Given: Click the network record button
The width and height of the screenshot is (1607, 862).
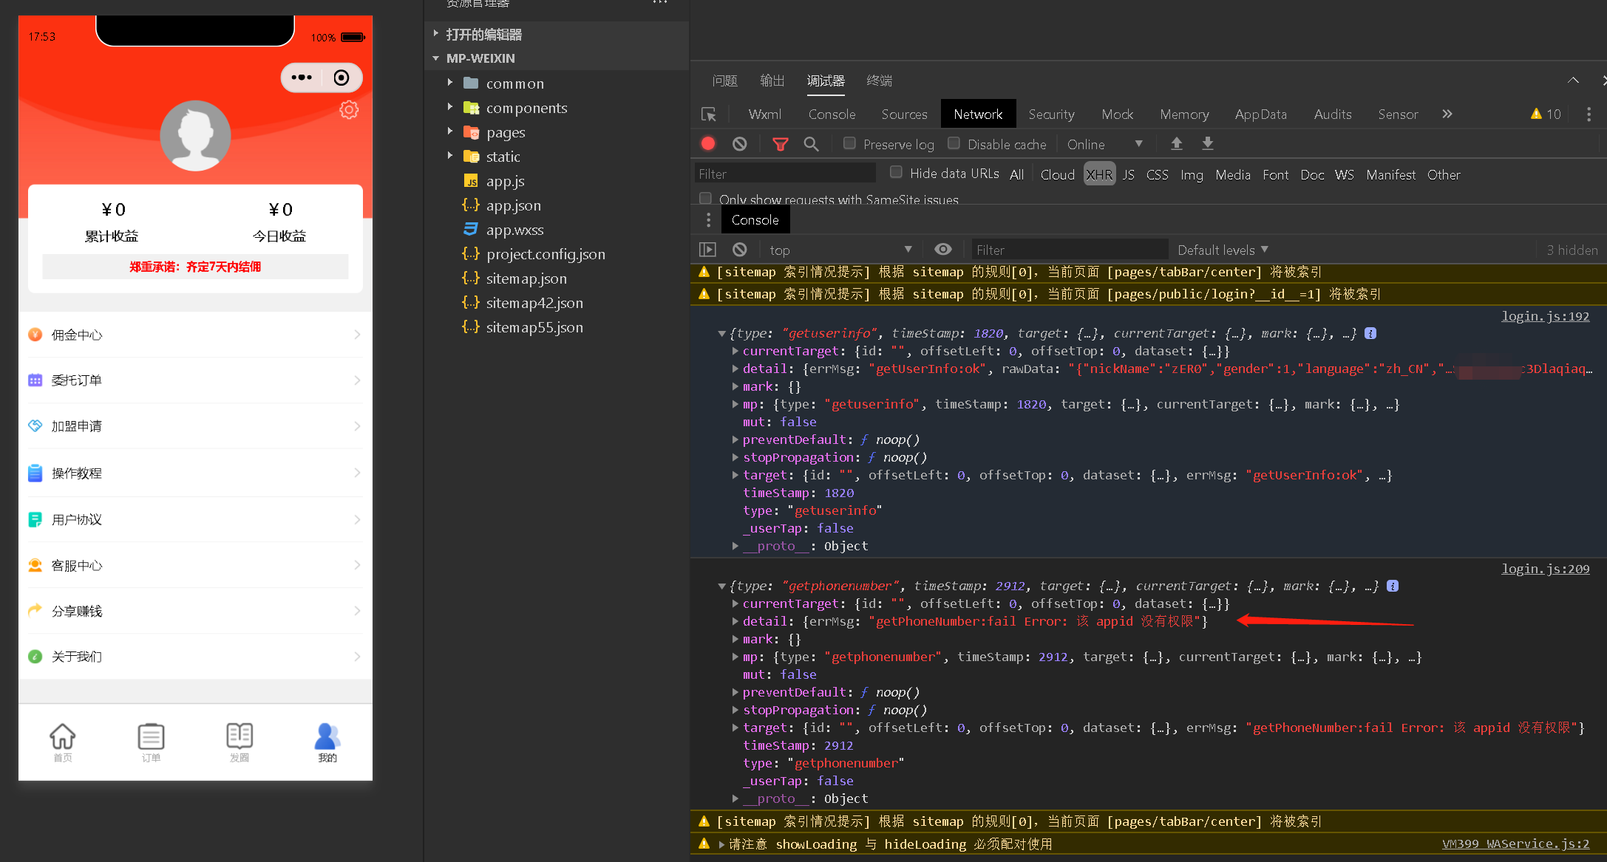Looking at the screenshot, I should tap(708, 144).
